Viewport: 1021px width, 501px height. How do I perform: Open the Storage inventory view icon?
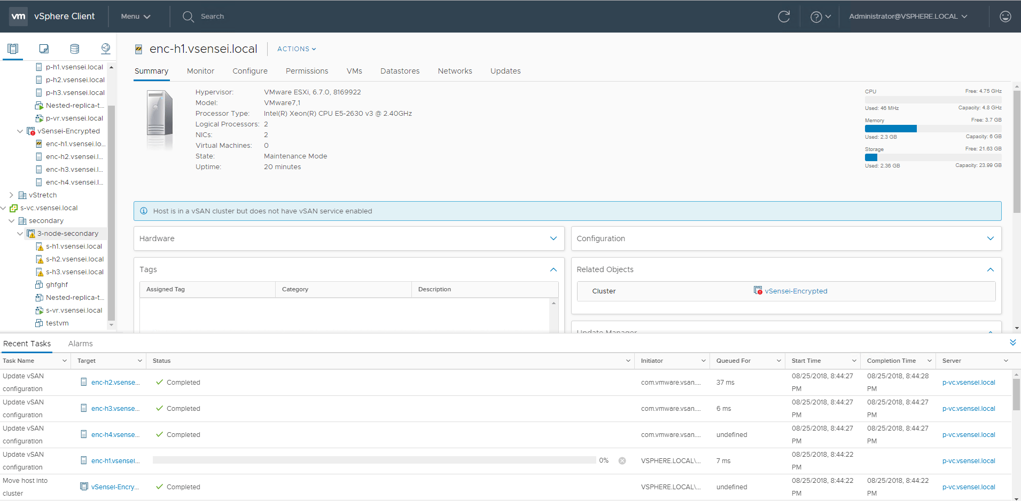[75, 49]
